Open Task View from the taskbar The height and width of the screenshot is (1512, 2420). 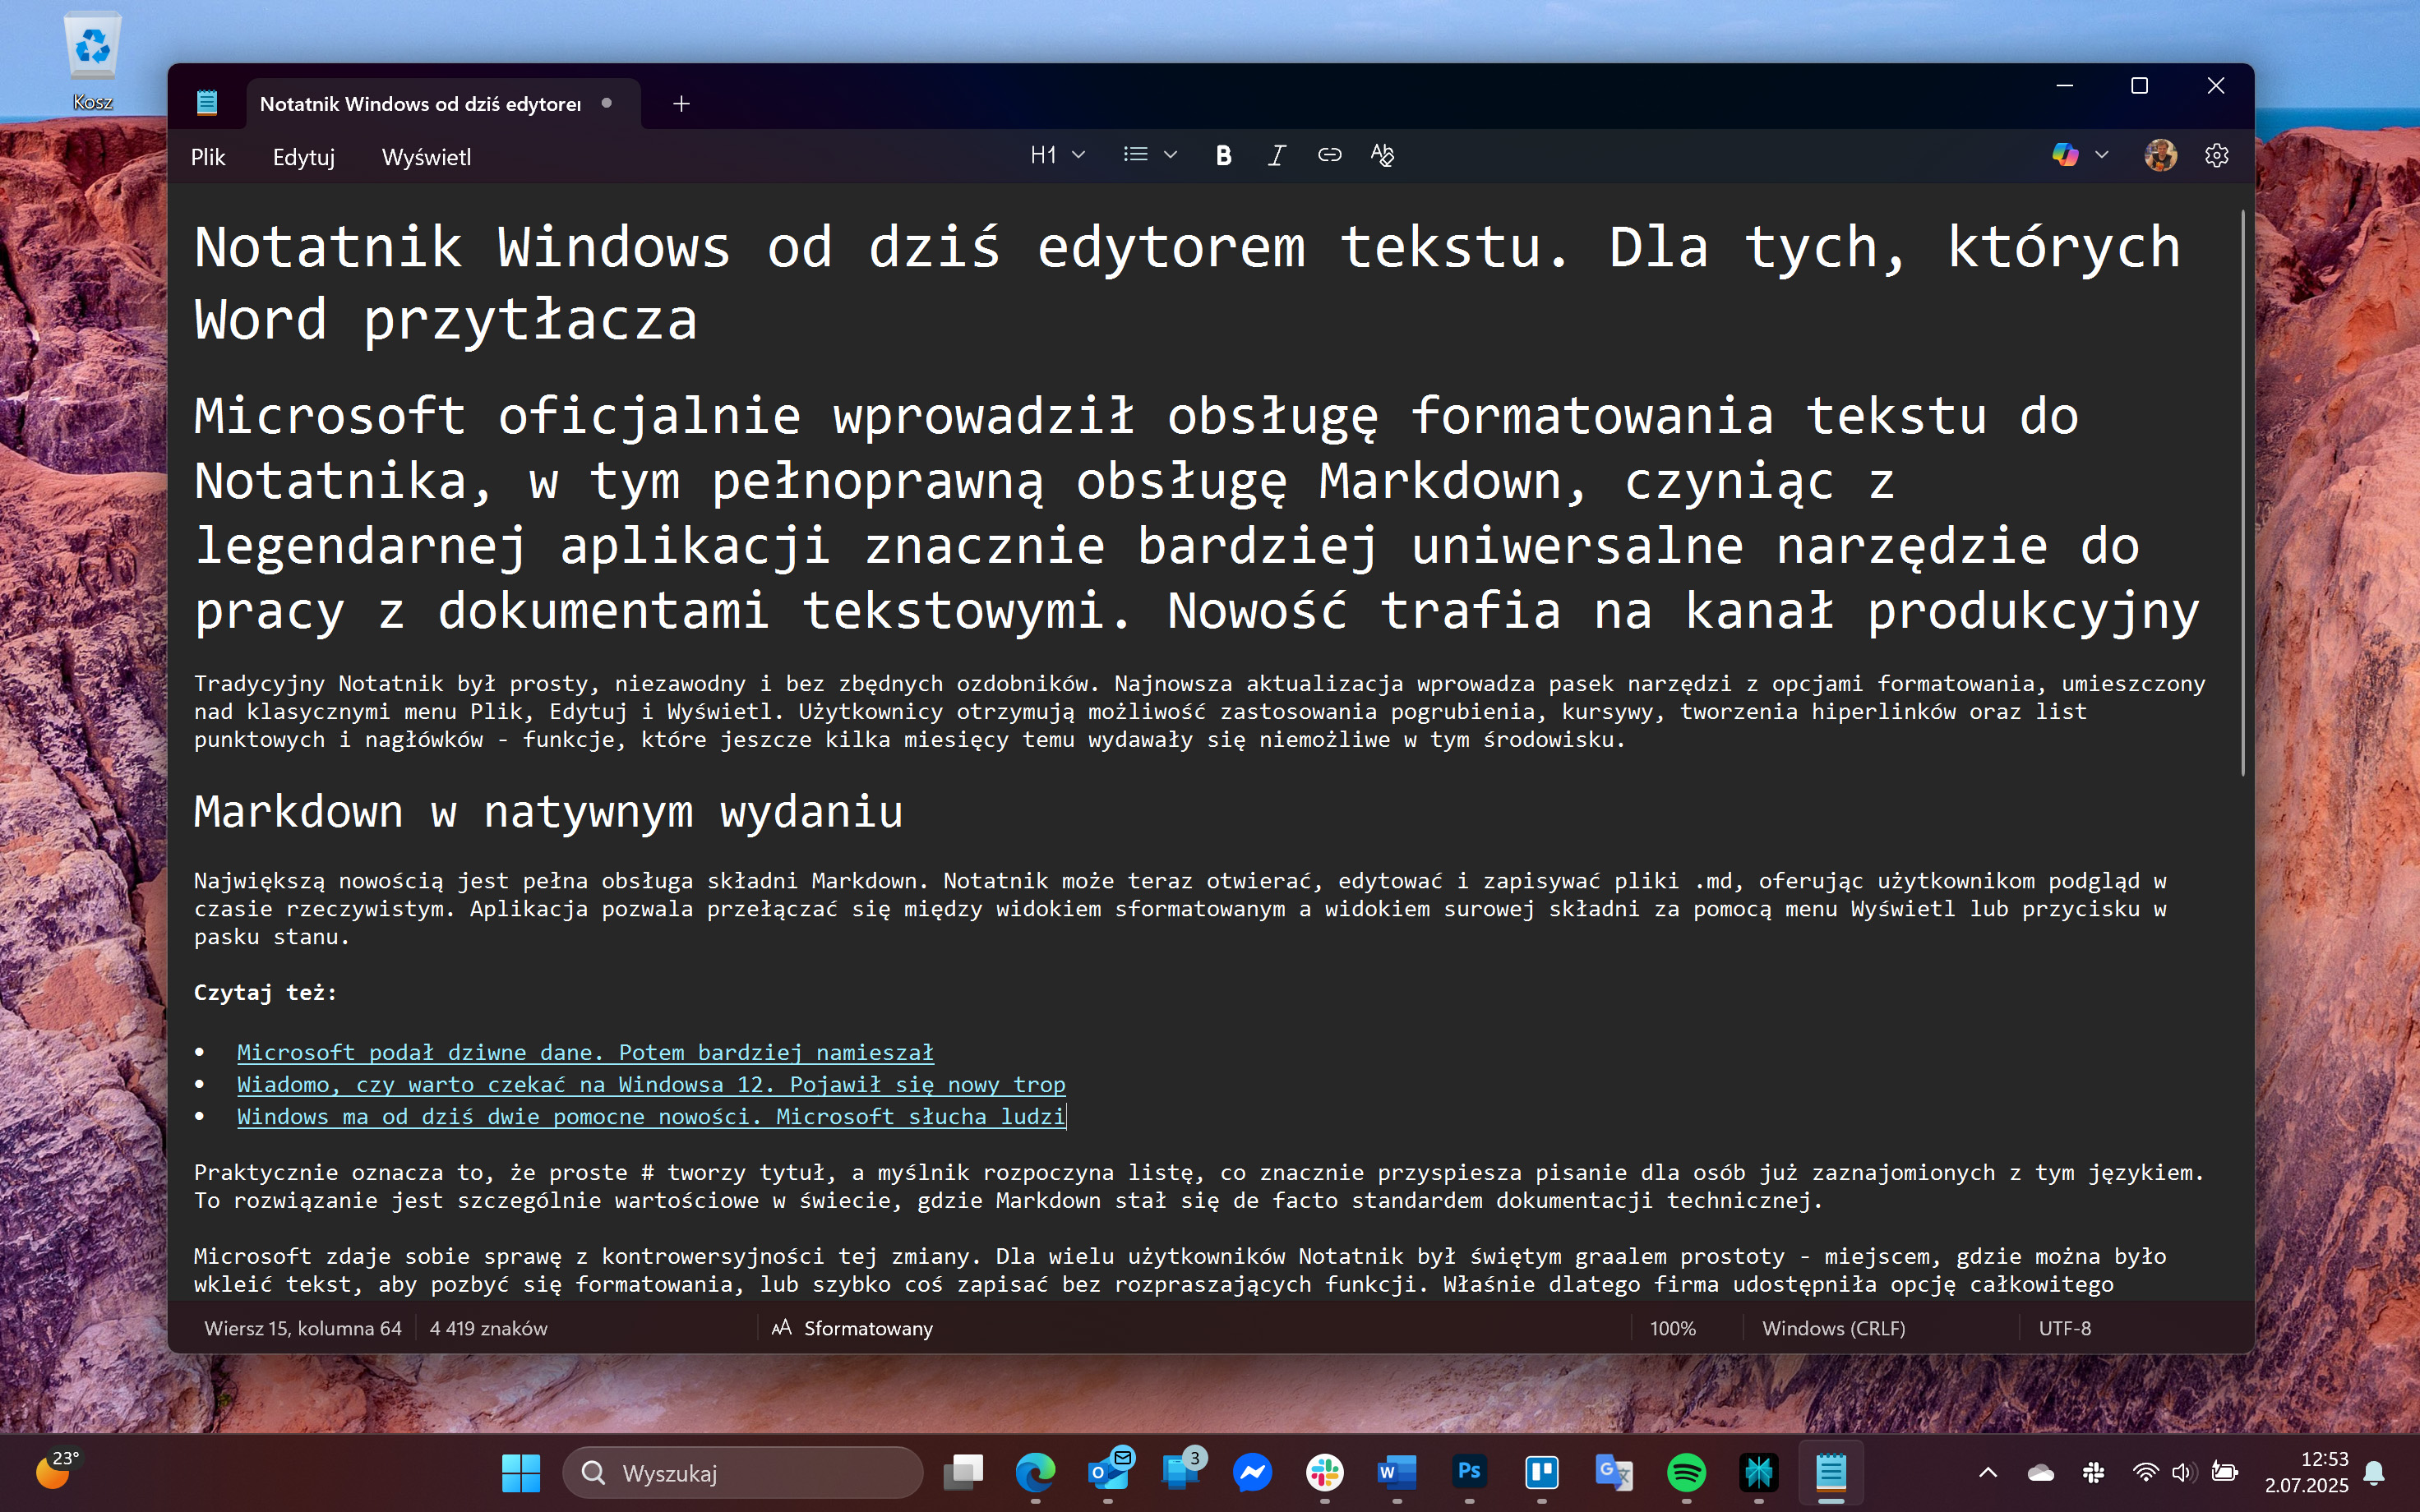tap(963, 1472)
